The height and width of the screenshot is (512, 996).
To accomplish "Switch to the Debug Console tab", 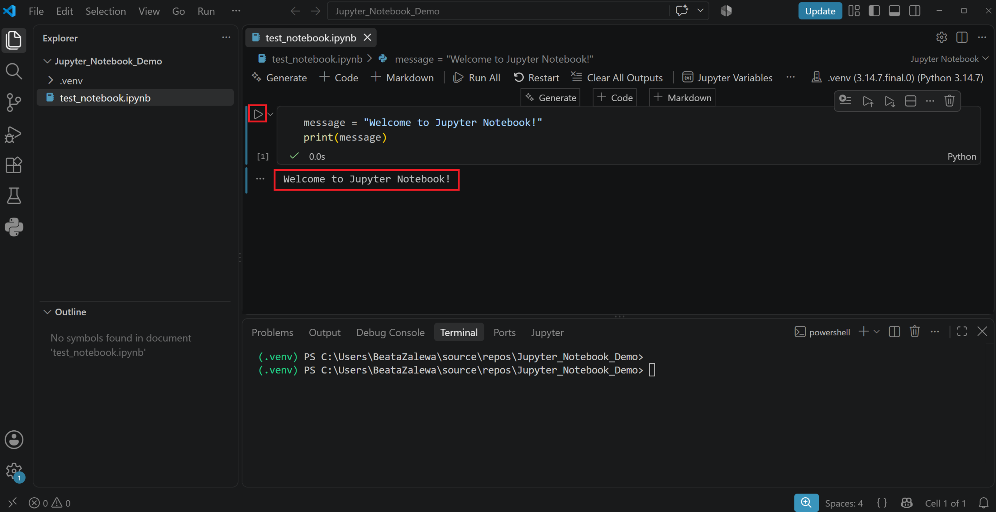I will click(x=390, y=332).
